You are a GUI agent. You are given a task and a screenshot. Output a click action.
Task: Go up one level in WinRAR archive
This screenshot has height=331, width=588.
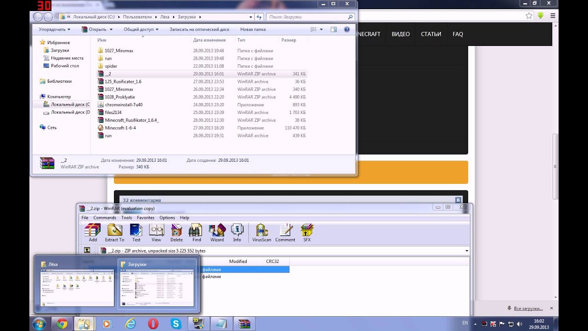point(87,251)
